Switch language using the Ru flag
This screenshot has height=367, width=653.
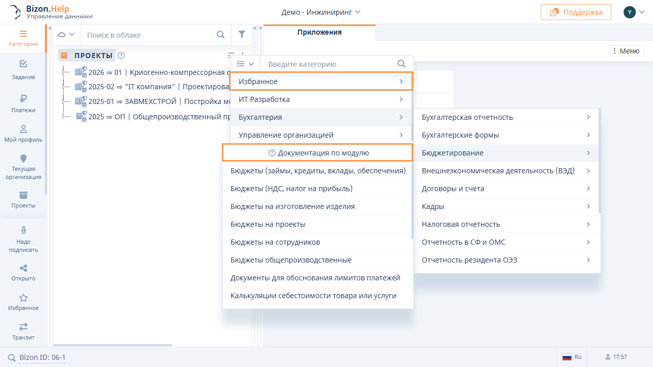click(x=571, y=357)
